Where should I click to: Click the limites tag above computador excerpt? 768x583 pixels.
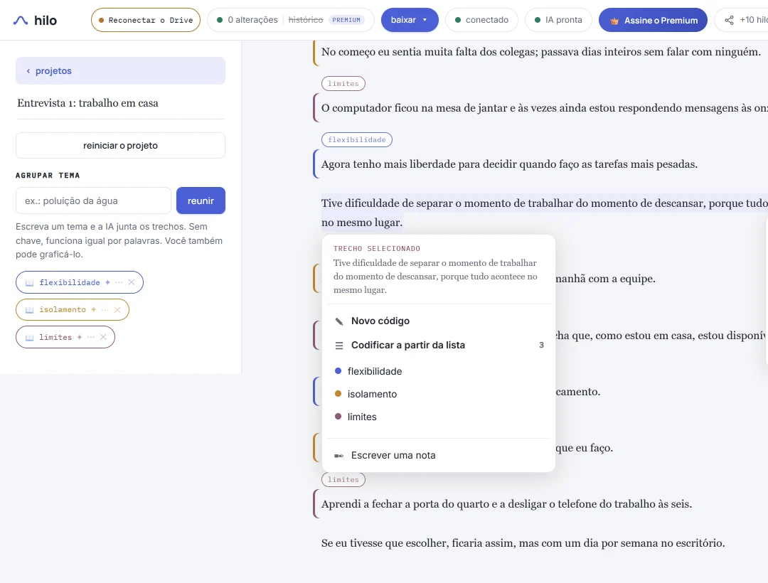point(343,84)
